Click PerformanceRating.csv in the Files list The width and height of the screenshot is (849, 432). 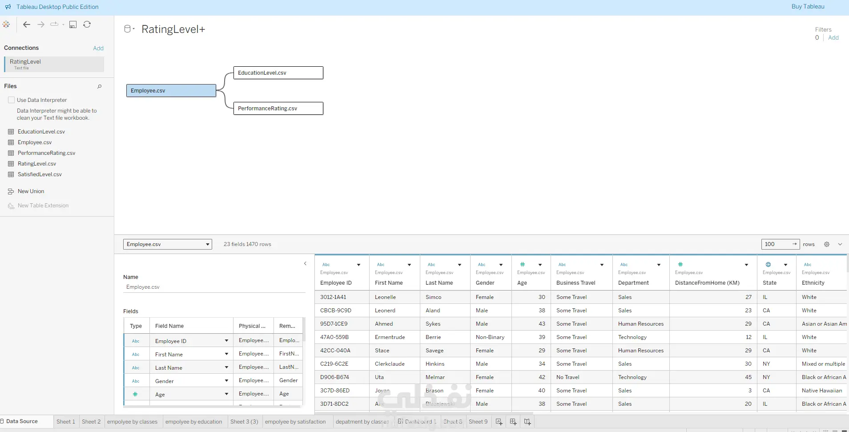(46, 153)
